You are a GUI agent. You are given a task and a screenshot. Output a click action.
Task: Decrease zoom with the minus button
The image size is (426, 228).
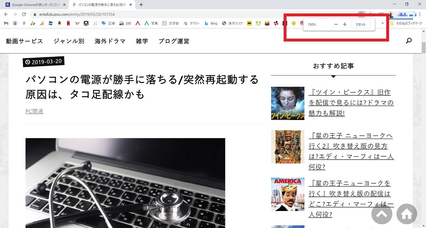(x=336, y=24)
